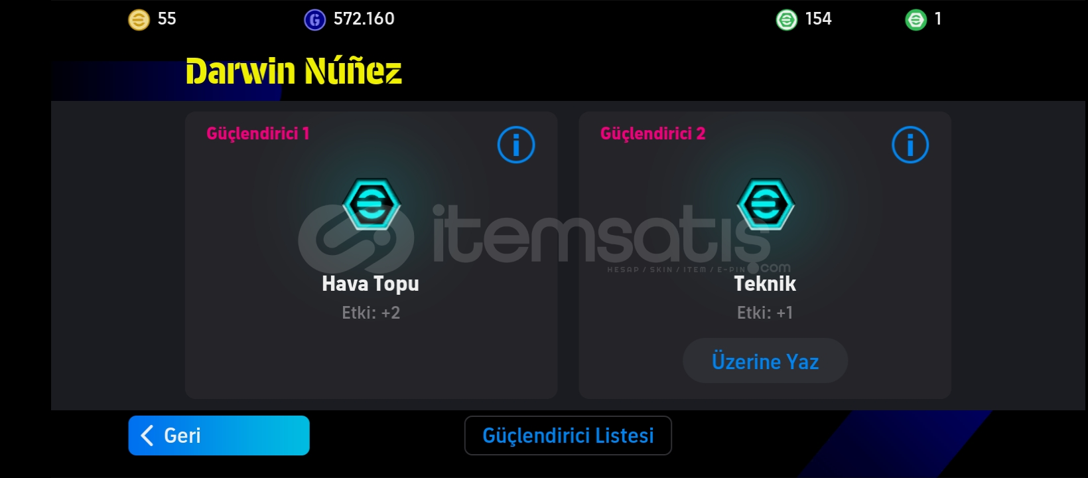Tap the green token icon showing 154
This screenshot has width=1088, height=478.
click(x=786, y=20)
